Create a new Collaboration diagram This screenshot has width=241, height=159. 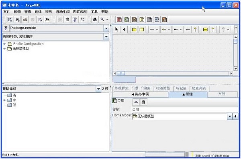pyautogui.click(x=142, y=20)
